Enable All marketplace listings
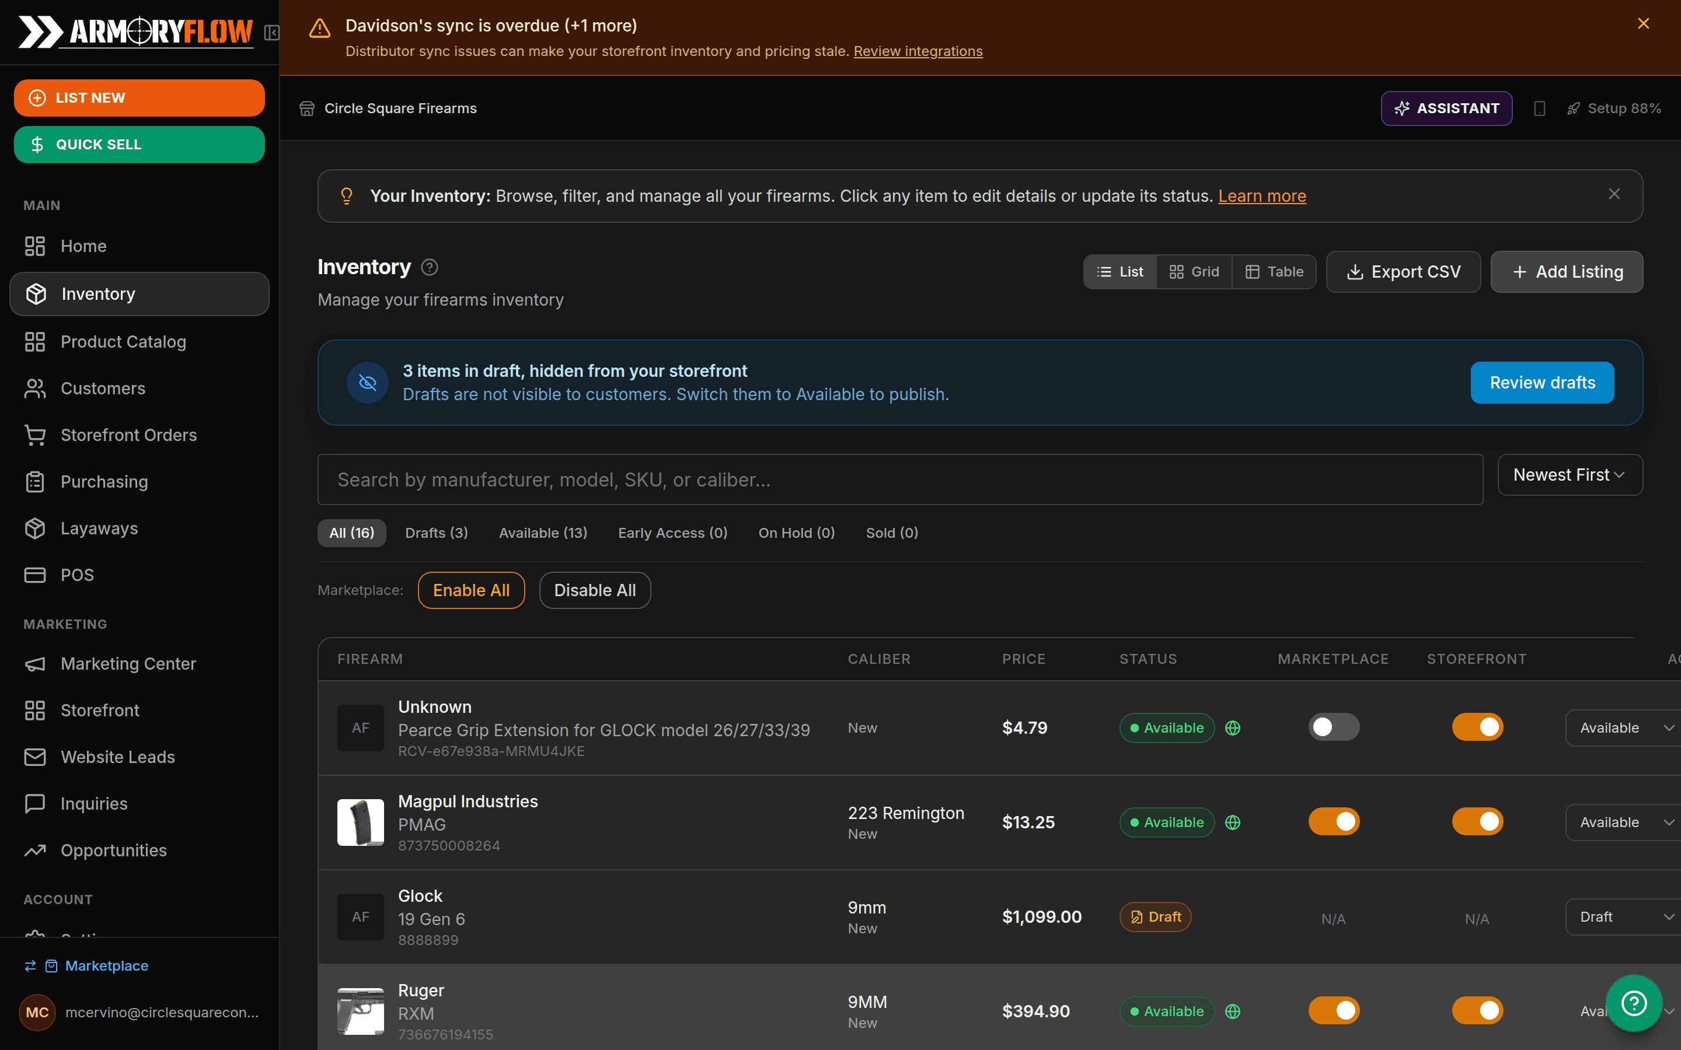Viewport: 1681px width, 1050px height. [471, 590]
